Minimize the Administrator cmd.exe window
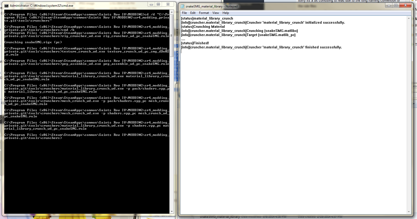The width and height of the screenshot is (417, 219). pyautogui.click(x=151, y=4)
